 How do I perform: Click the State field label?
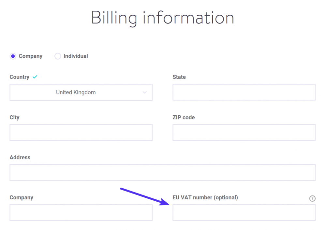coord(179,77)
